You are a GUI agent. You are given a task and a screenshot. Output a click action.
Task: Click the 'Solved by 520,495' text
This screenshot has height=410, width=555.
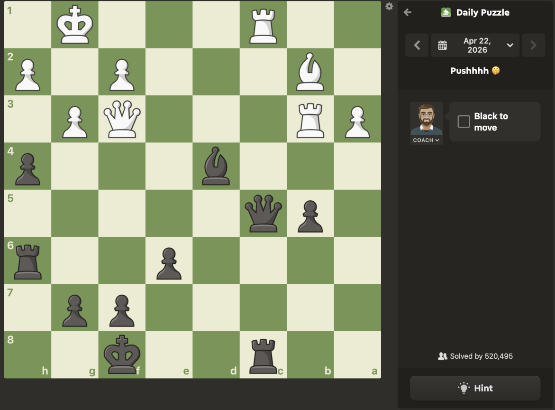(x=481, y=356)
